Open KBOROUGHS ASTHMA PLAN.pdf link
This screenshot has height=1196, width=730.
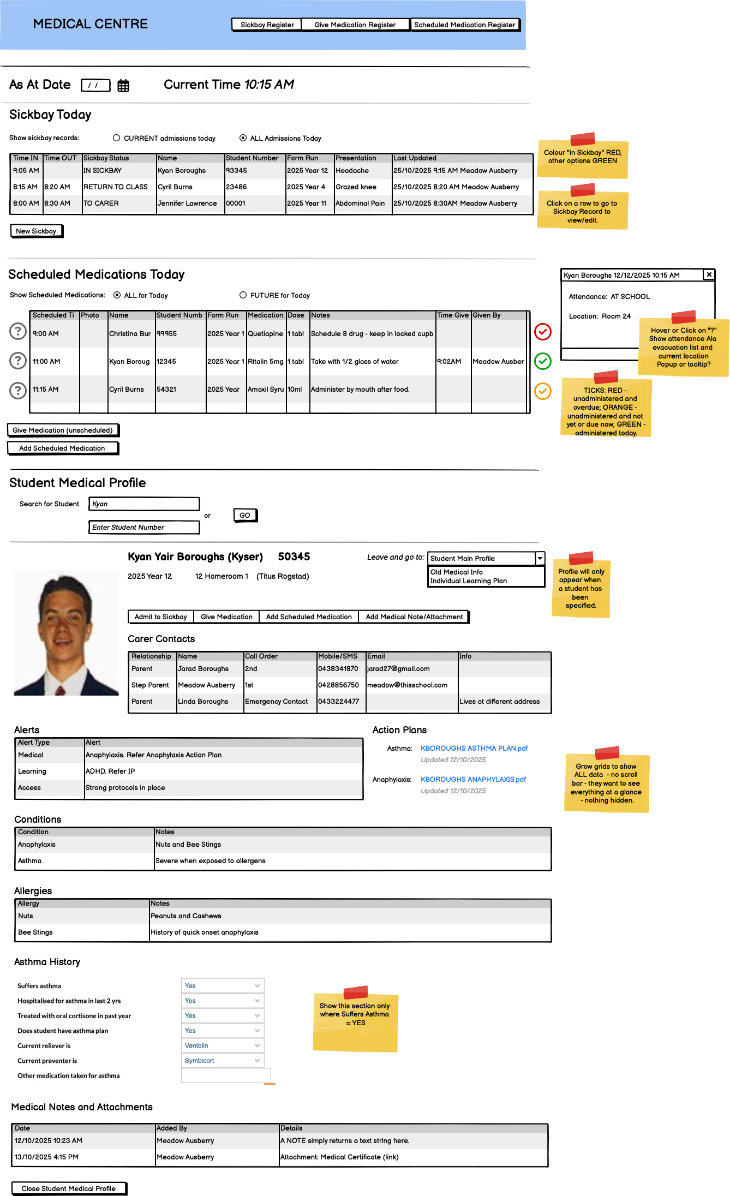[x=474, y=748]
